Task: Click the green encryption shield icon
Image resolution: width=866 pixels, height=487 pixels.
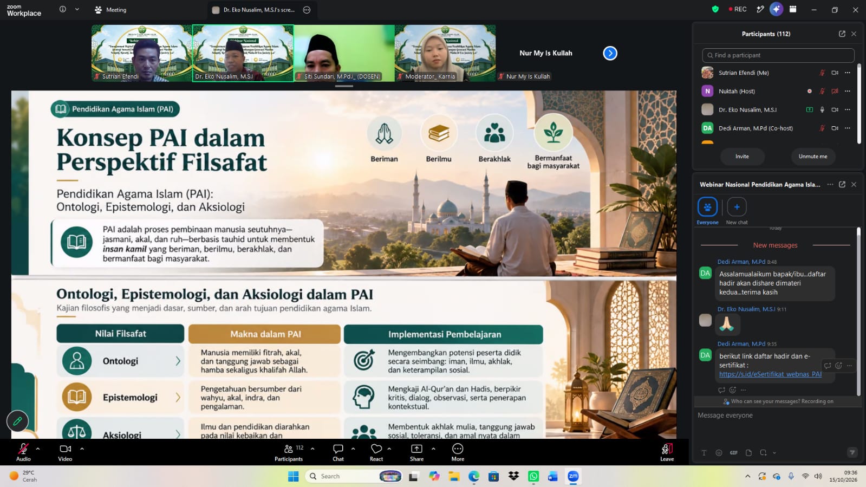Action: [x=715, y=9]
